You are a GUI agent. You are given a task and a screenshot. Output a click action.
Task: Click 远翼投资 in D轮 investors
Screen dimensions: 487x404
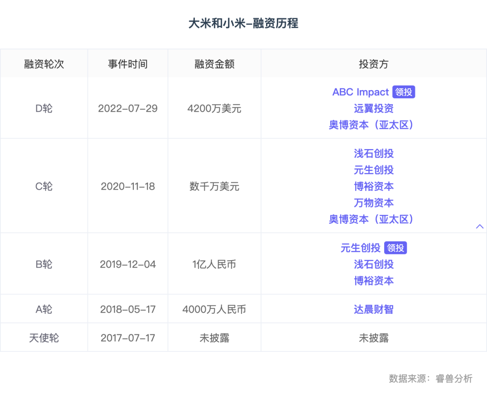tap(373, 108)
